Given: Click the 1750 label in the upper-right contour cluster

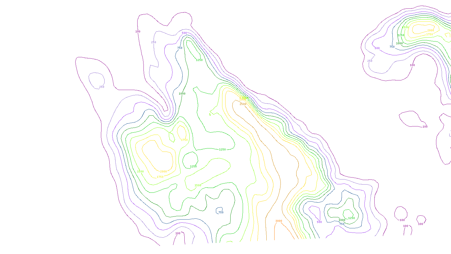Looking at the screenshot, I should pyautogui.click(x=430, y=34).
